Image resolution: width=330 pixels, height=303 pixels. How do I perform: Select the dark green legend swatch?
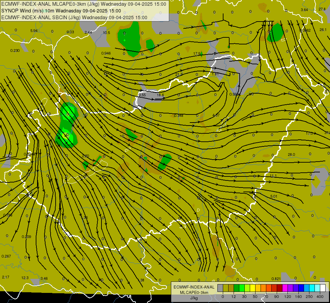(x=237, y=288)
